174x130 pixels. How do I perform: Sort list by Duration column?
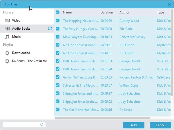107,12
